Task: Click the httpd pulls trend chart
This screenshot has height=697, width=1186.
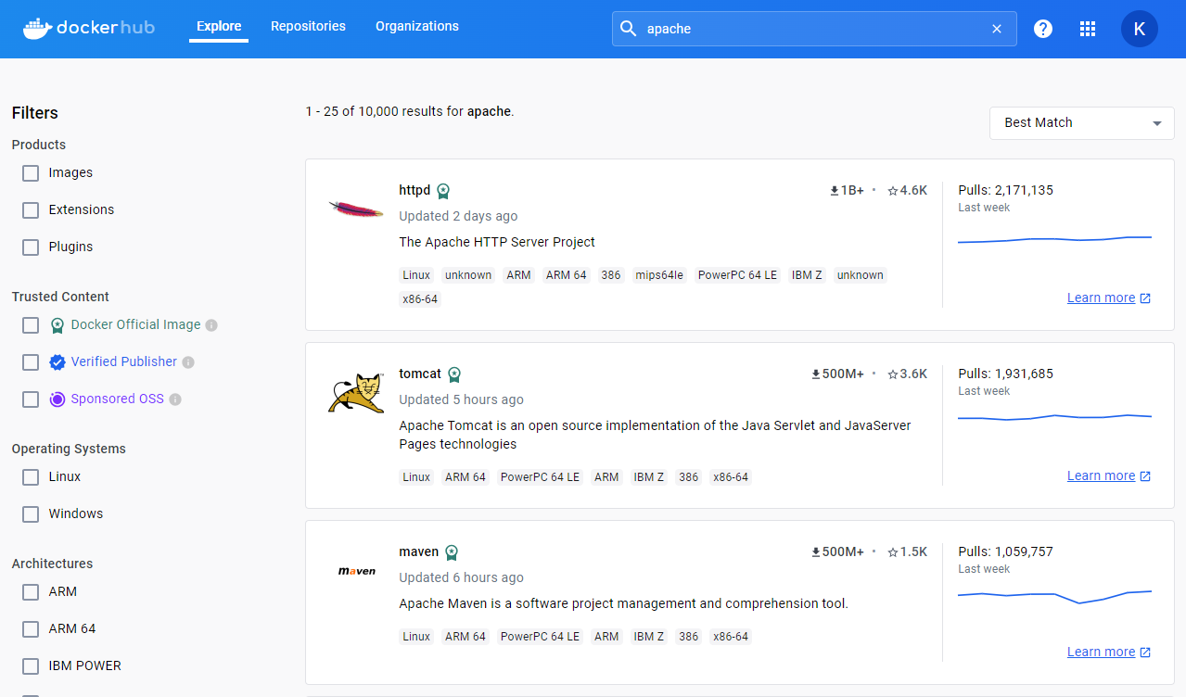Action: 1054,239
